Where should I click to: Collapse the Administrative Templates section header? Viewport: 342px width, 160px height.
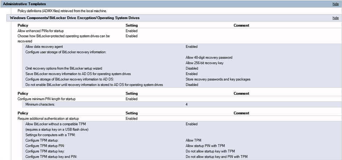click(x=171, y=4)
